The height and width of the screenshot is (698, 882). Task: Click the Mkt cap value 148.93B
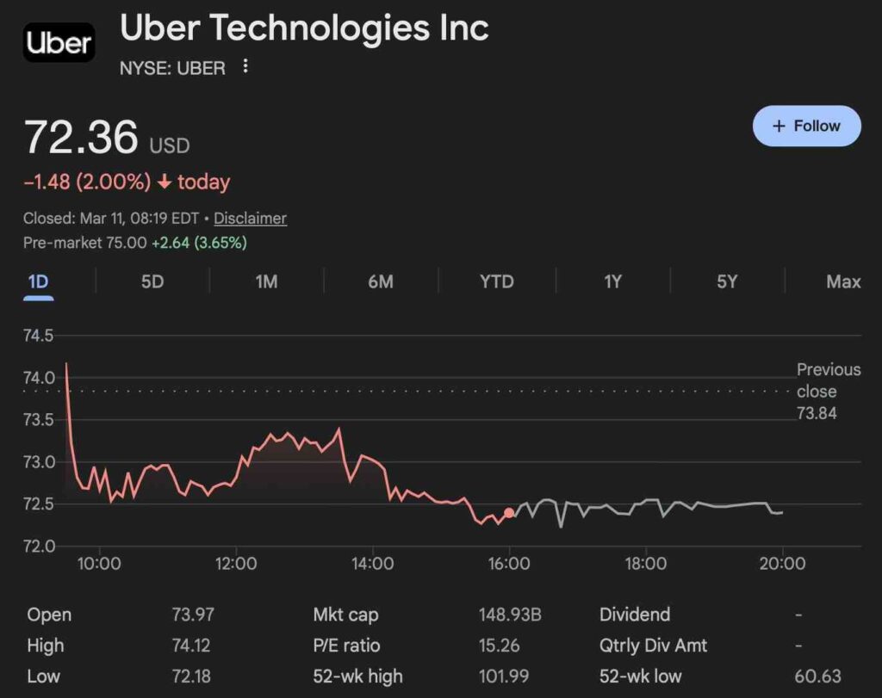pyautogui.click(x=510, y=615)
